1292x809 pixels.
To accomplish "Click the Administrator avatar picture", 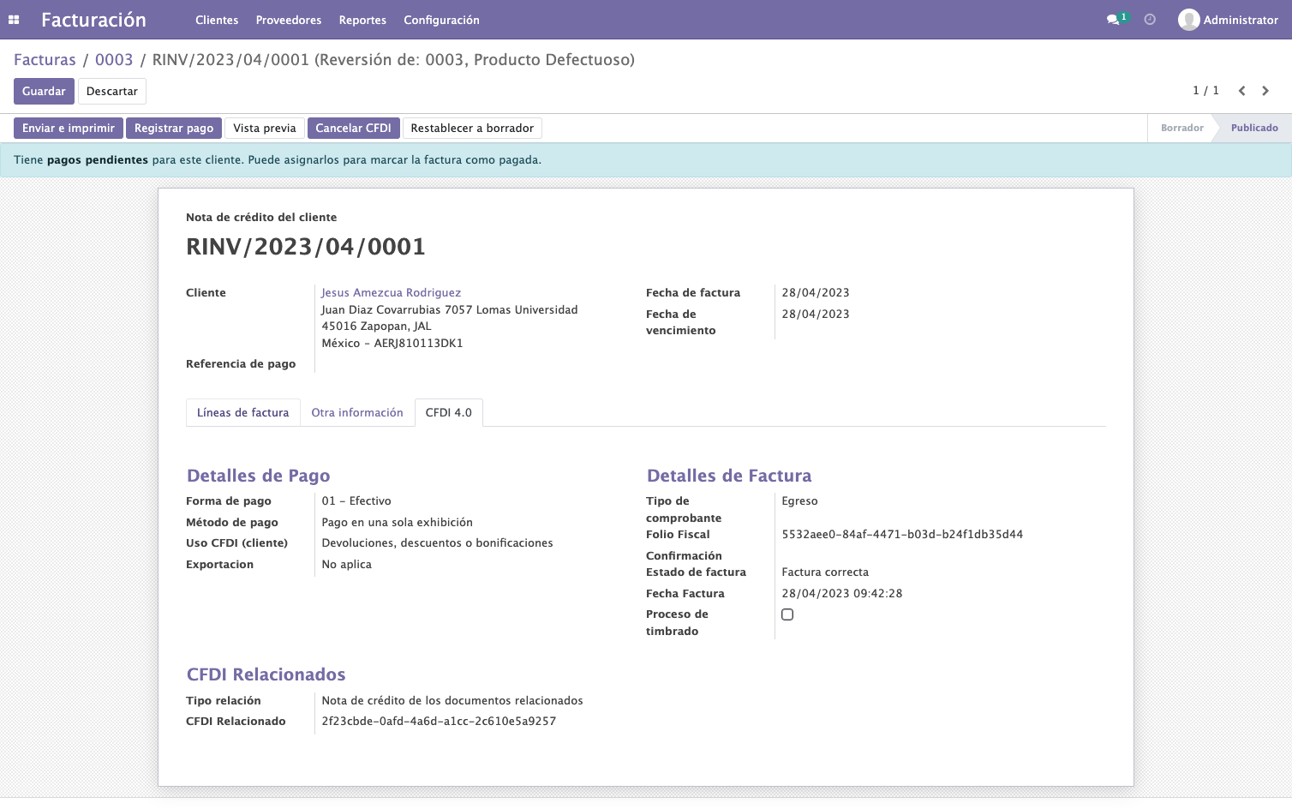I will tap(1188, 20).
